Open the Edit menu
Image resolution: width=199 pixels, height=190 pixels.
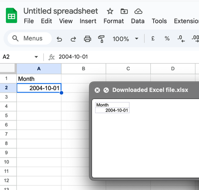[46, 21]
